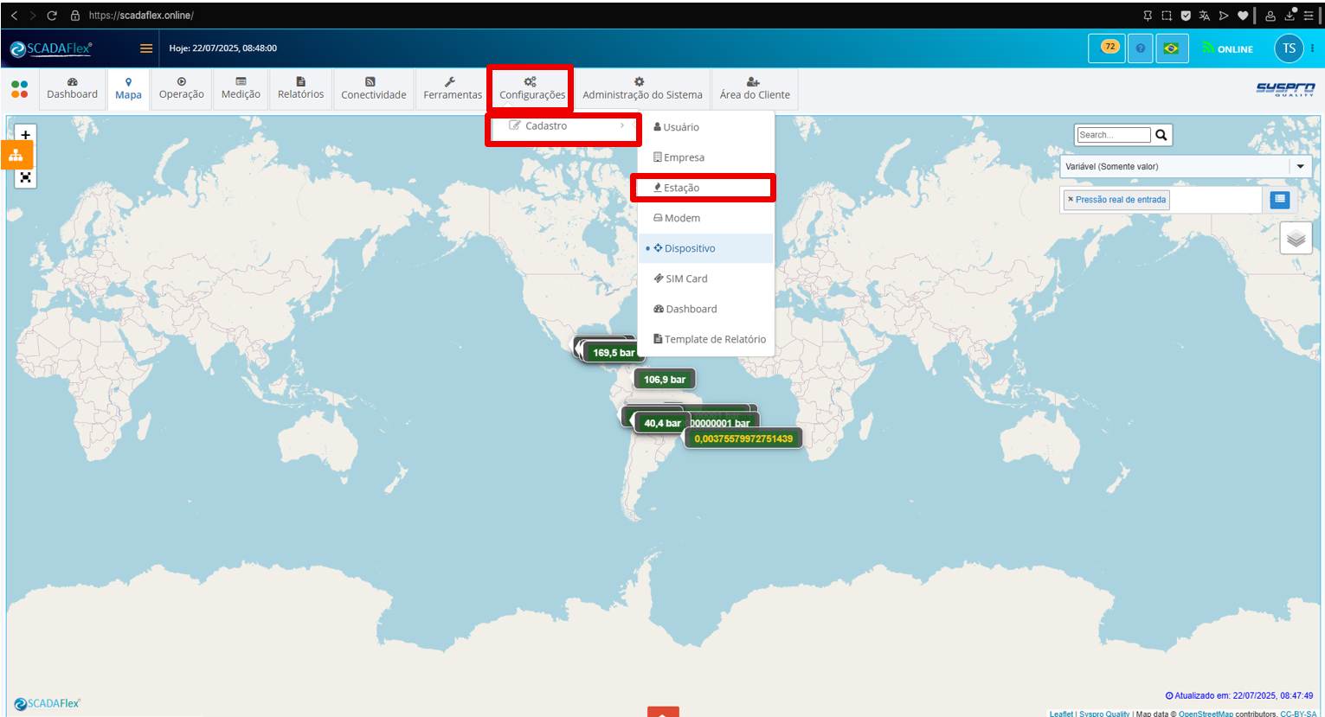Open the Variável (Somente valor) dropdown
This screenshot has width=1325, height=717.
(1186, 166)
